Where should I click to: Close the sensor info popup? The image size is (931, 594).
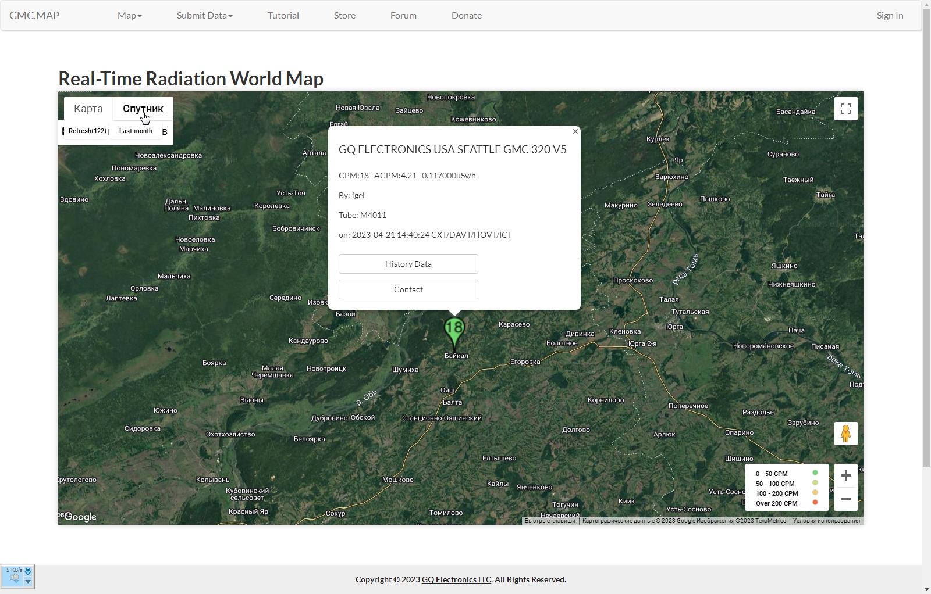click(575, 131)
